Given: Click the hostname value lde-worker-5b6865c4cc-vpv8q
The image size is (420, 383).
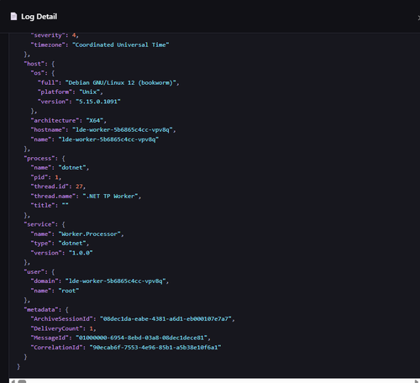Looking at the screenshot, I should click(123, 130).
